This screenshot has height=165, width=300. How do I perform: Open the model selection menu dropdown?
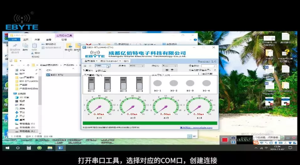coord(91,61)
